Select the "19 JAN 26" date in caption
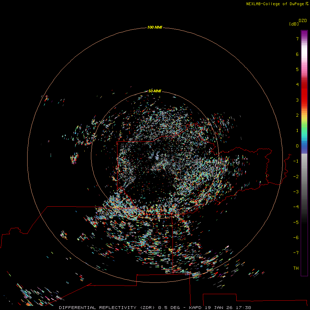 219,308
